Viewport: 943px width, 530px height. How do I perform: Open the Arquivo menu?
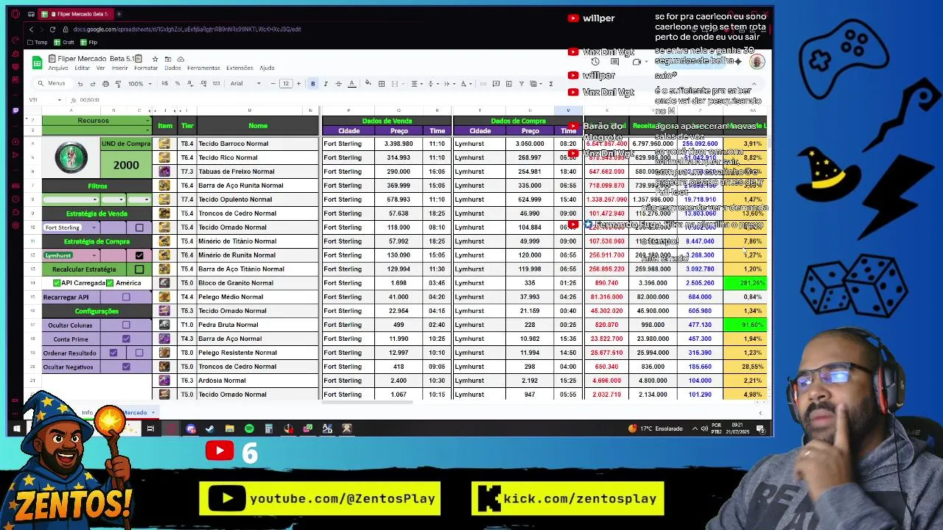click(x=57, y=68)
